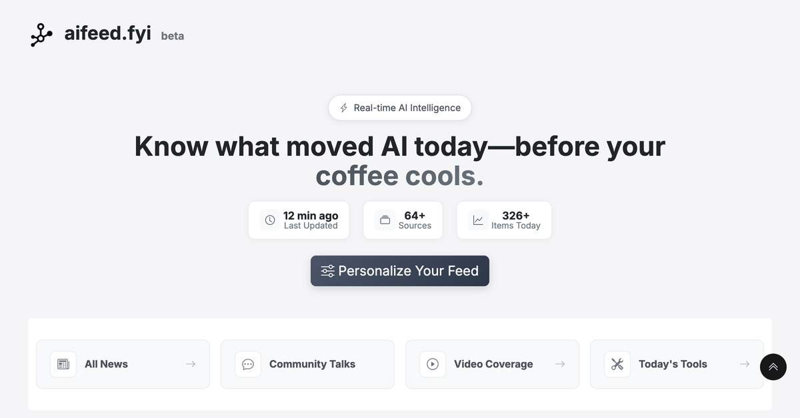Click the chart icon for Items Today
The width and height of the screenshot is (800, 418).
click(478, 220)
